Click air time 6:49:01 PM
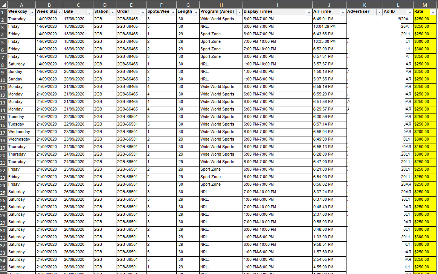This screenshot has height=274, width=438. pos(323,19)
